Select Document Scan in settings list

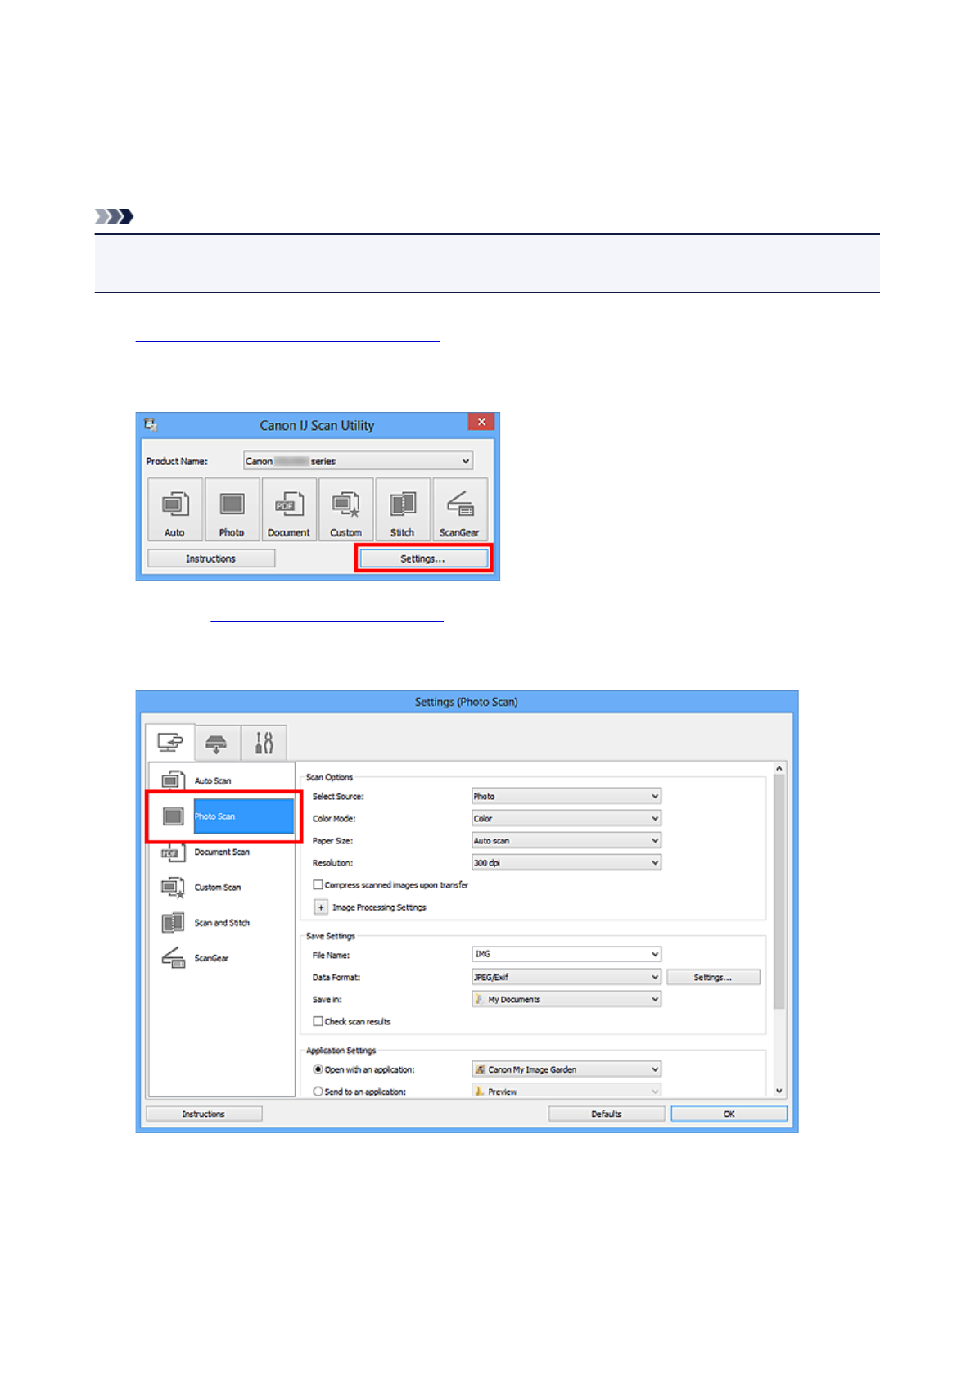(x=221, y=852)
